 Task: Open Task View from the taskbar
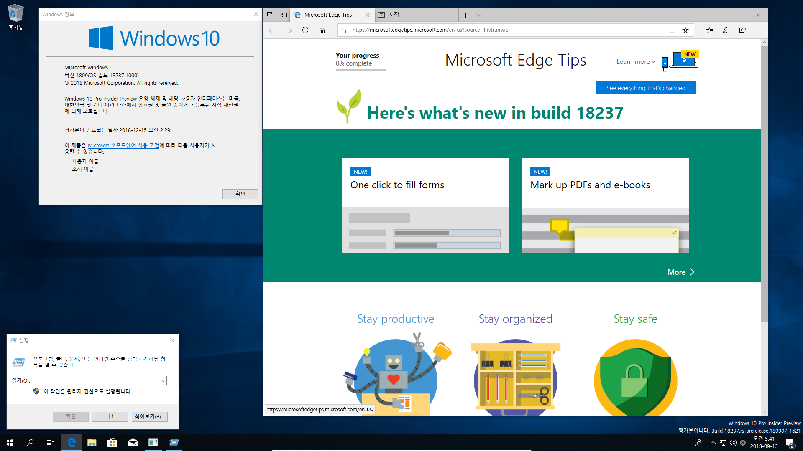click(x=50, y=443)
